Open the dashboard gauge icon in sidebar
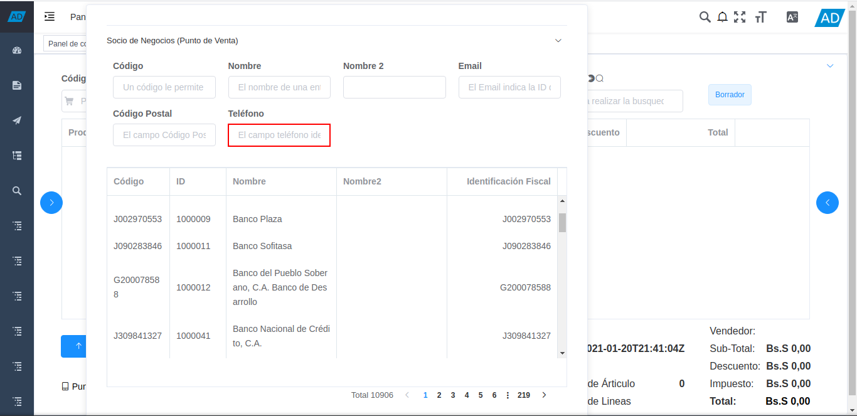Viewport: 857px width, 416px height. point(17,50)
